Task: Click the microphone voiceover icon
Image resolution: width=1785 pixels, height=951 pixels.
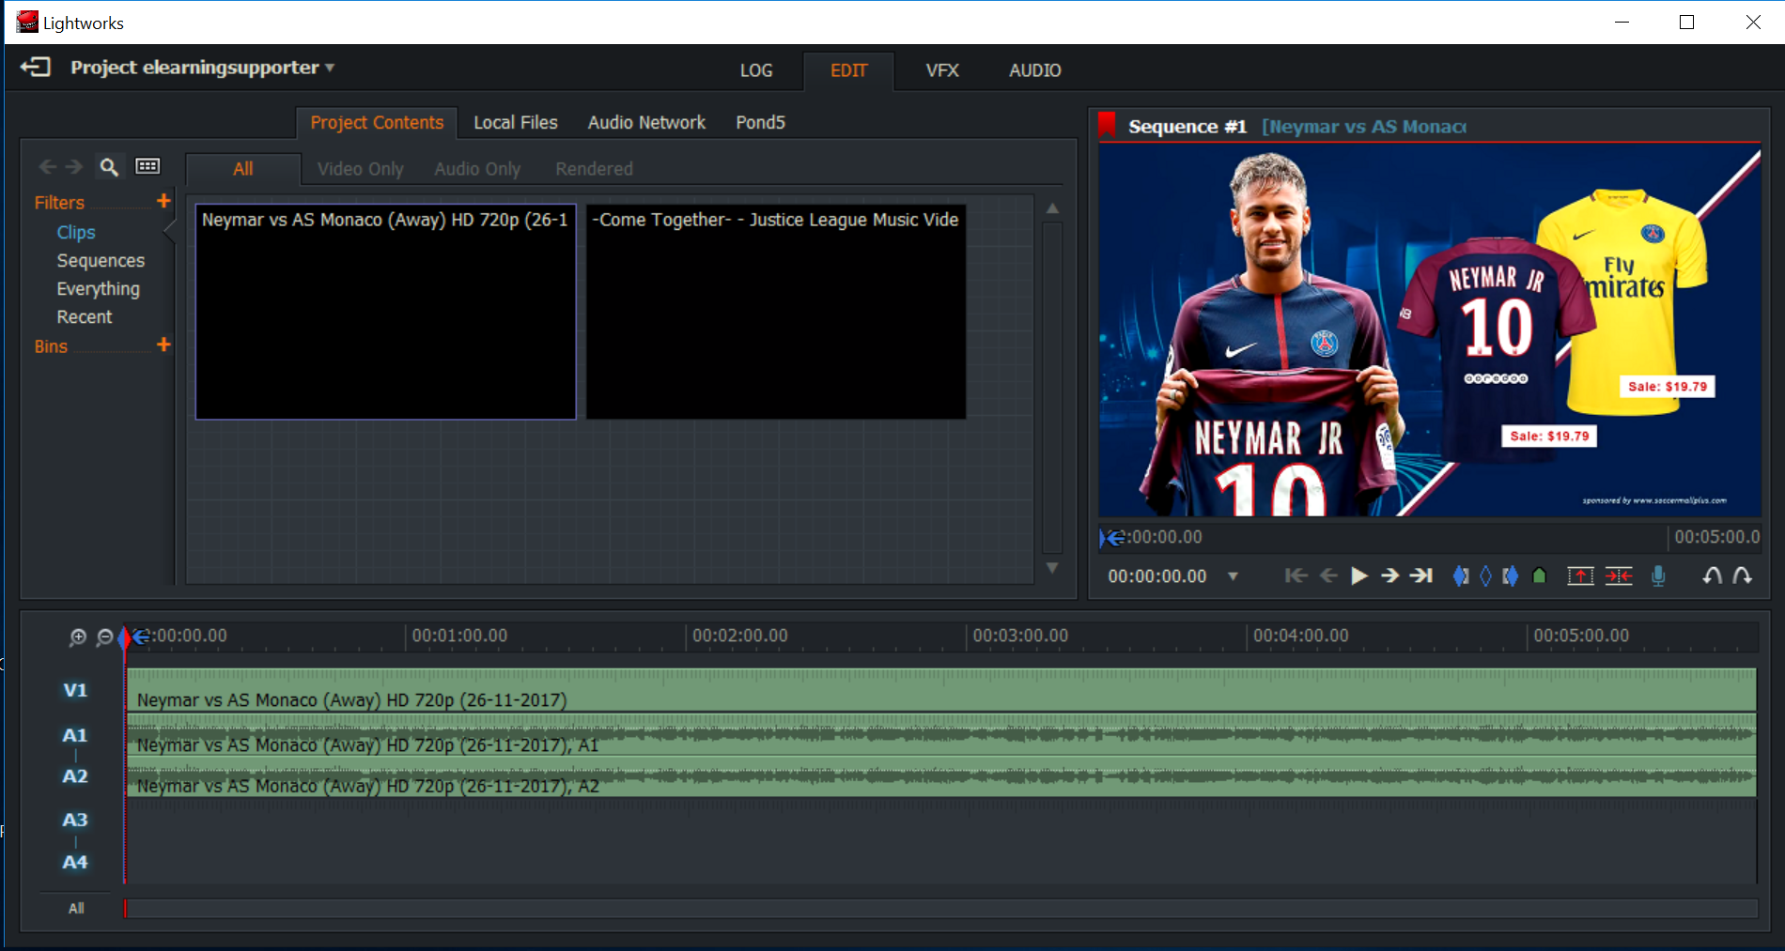Action: click(1657, 575)
